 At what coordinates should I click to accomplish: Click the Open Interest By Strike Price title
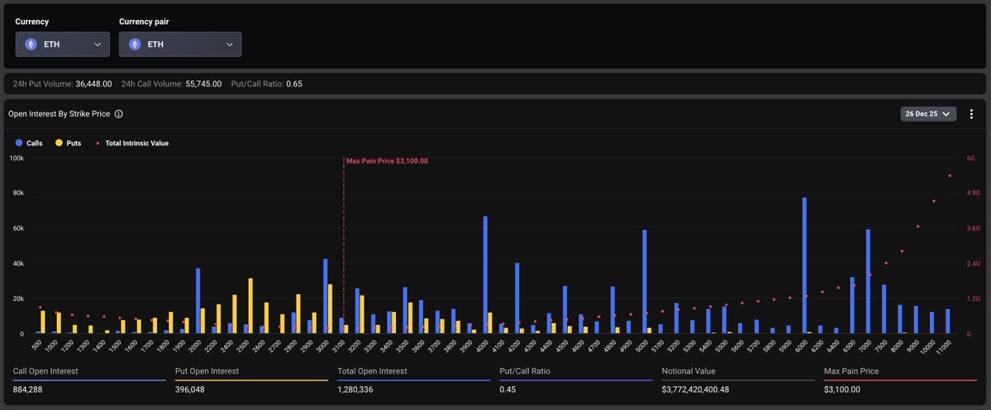(59, 114)
